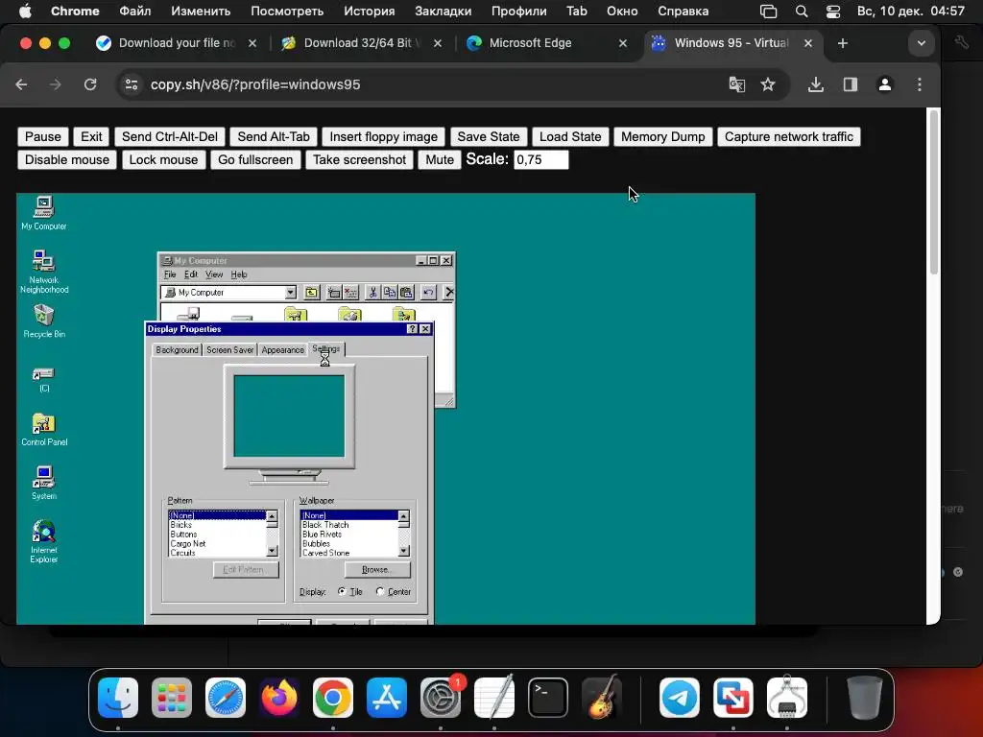
Task: Select the Control Panel shortcut icon
Action: pyautogui.click(x=44, y=430)
